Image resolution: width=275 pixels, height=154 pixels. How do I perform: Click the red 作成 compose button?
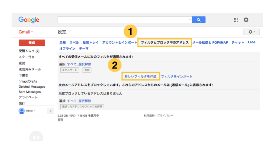coord(32,43)
